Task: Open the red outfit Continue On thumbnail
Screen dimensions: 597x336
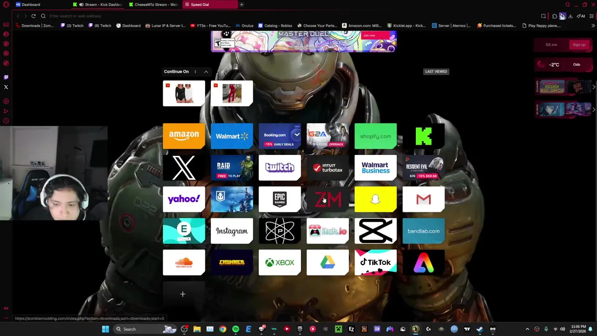Action: tap(232, 93)
